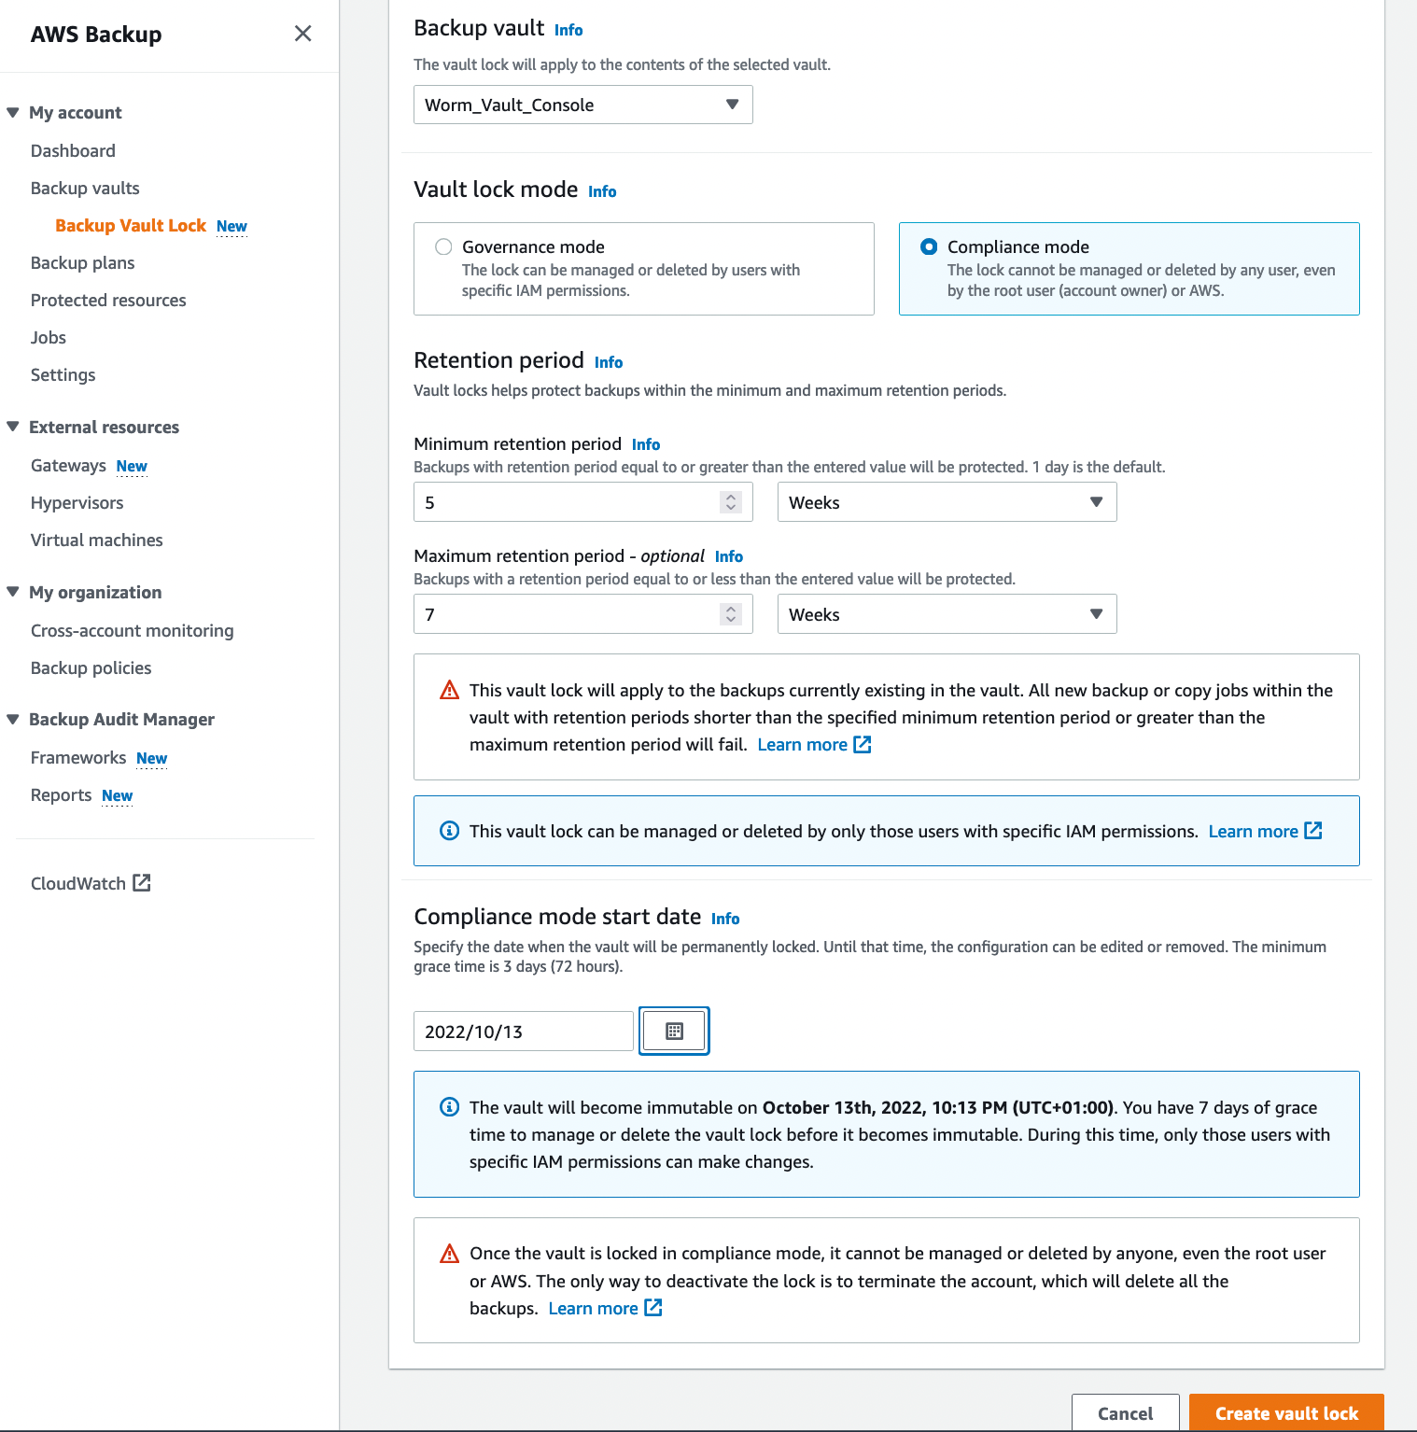Click the compliance start date field
1417x1432 pixels.
[x=522, y=1031]
